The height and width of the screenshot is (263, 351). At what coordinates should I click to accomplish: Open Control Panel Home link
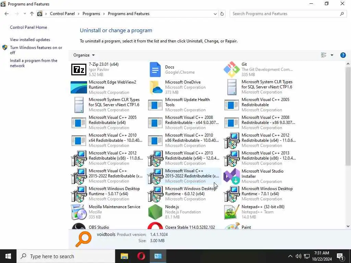coord(28,27)
